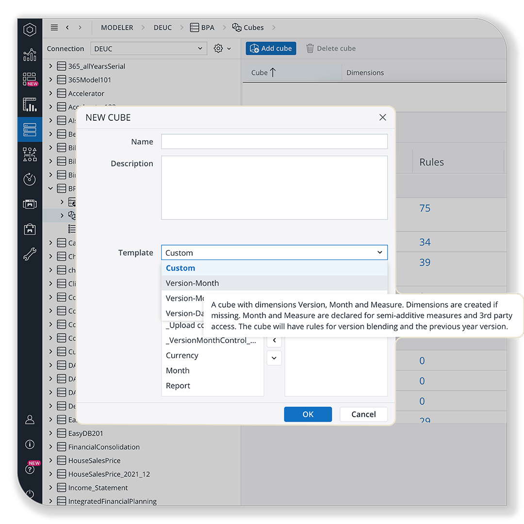Open the Template dropdown in New Cube dialog

tap(274, 252)
